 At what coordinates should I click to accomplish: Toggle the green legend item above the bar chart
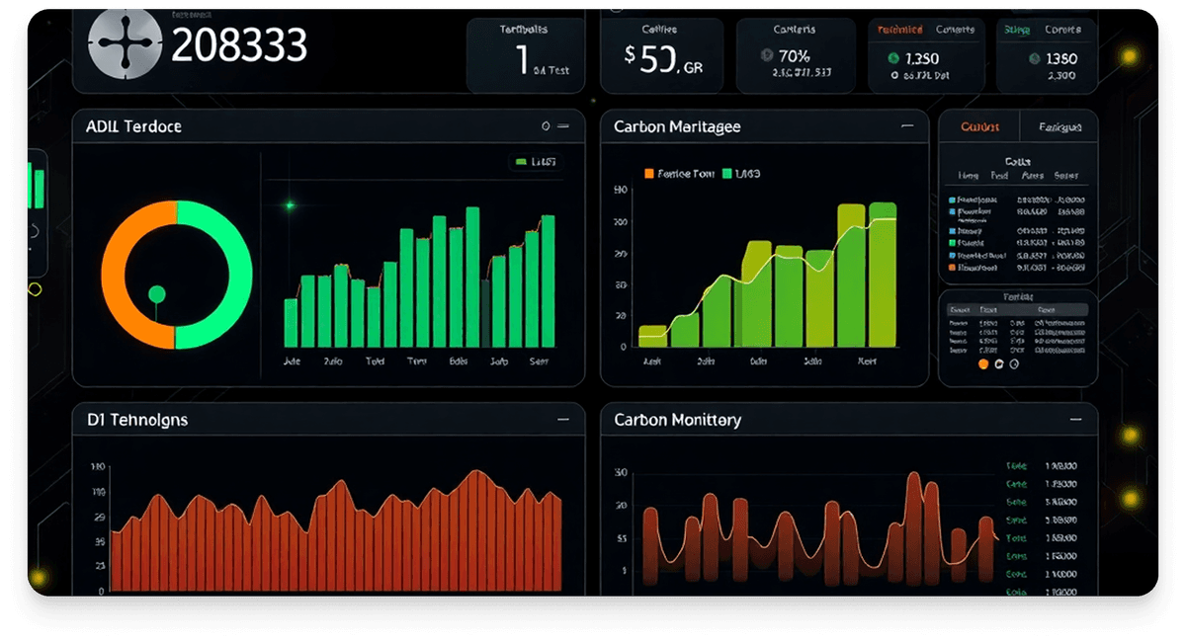pyautogui.click(x=522, y=161)
